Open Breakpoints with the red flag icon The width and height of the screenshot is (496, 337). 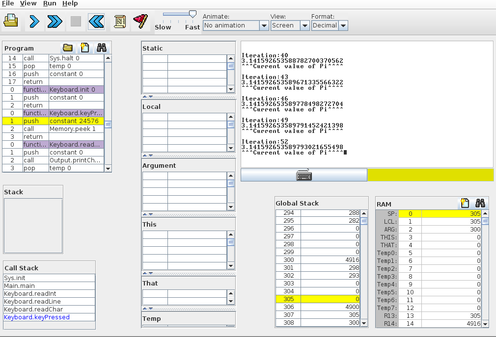140,21
